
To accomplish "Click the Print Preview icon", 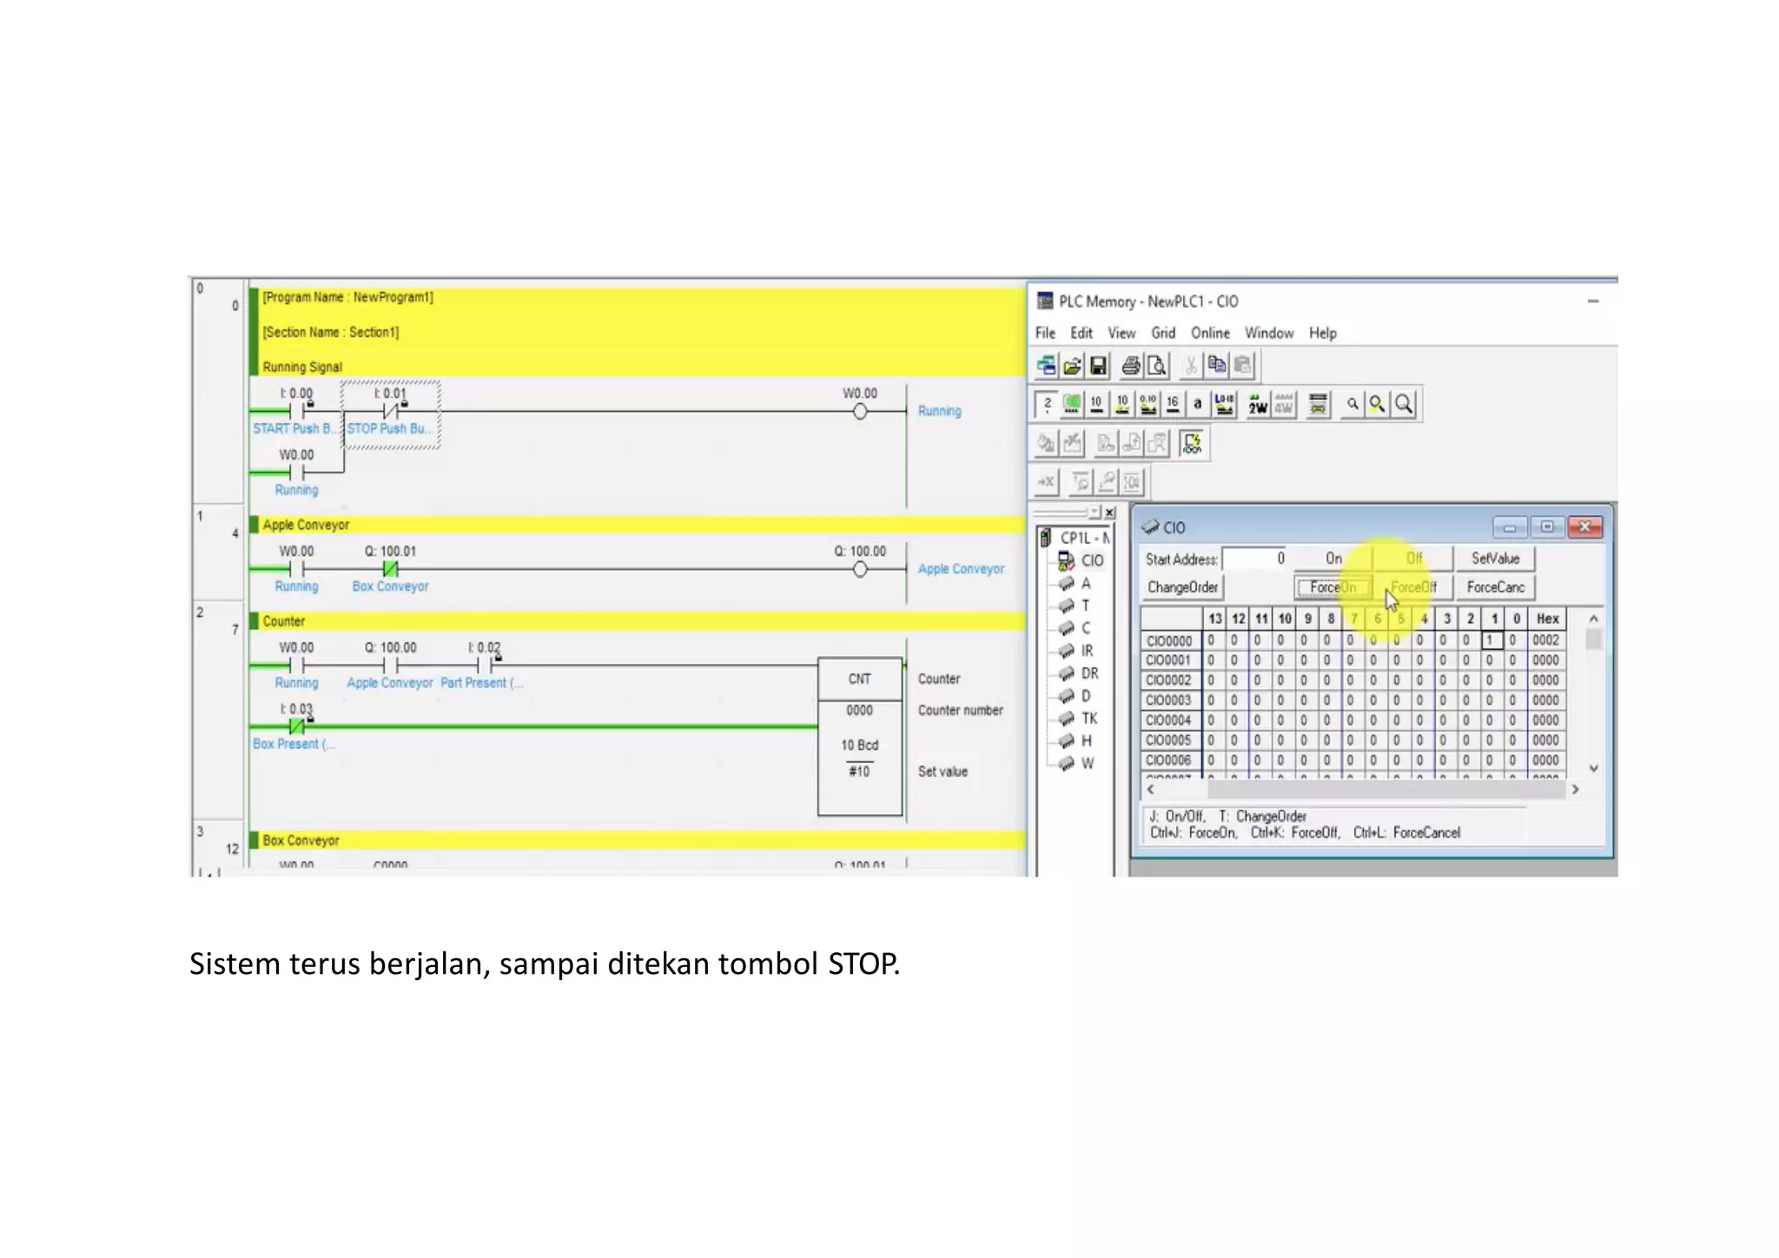I will pyautogui.click(x=1156, y=366).
